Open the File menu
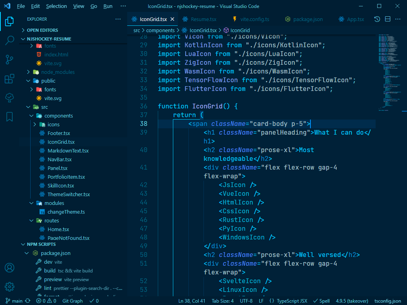The image size is (407, 305). pos(21,6)
